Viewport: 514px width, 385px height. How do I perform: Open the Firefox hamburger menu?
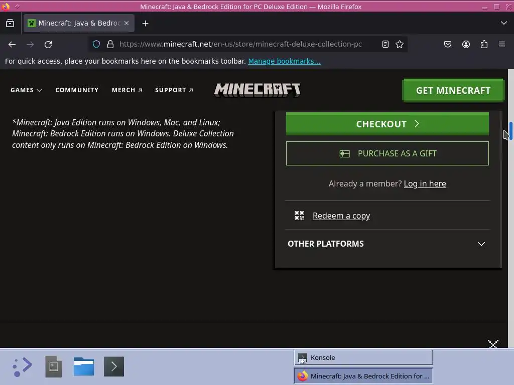coord(502,44)
